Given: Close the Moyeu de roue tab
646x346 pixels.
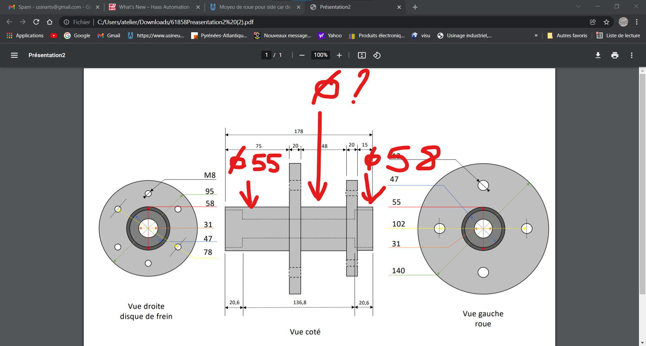Looking at the screenshot, I should pos(298,7).
